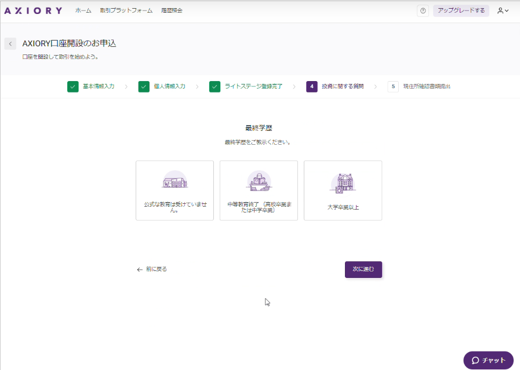Click the back arrow beside AXIORY口座開設のお申込
This screenshot has height=370, width=520.
(10, 44)
